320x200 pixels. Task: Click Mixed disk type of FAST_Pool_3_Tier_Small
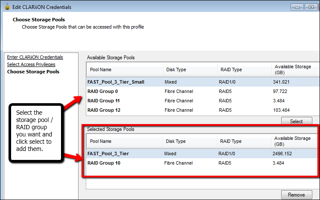pos(171,82)
